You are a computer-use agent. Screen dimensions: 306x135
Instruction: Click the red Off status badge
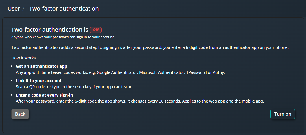pyautogui.click(x=96, y=30)
